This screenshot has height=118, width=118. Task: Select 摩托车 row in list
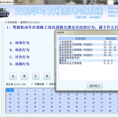pos(88,61)
